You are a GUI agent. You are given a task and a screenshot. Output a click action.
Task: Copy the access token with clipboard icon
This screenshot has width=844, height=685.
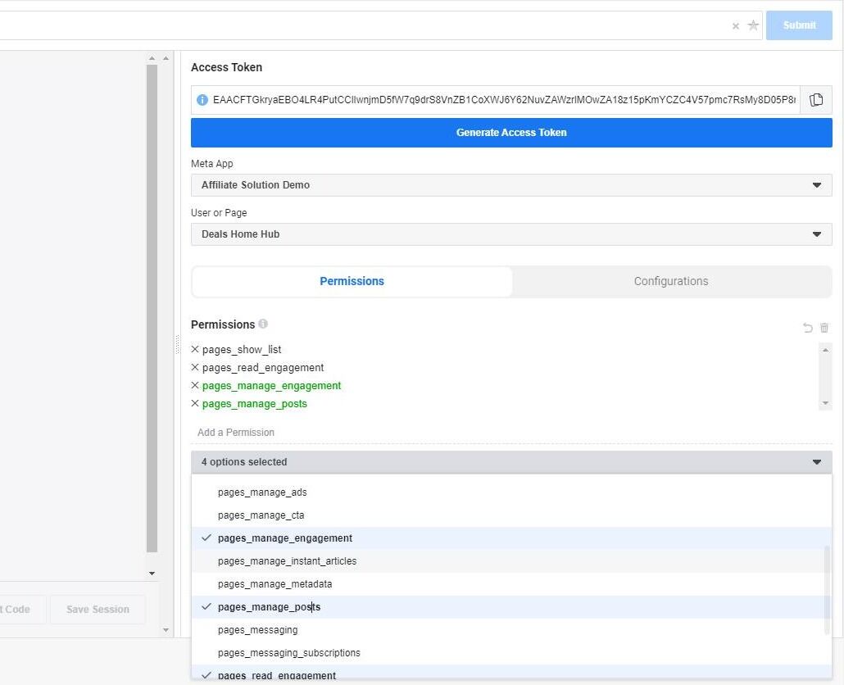[816, 99]
